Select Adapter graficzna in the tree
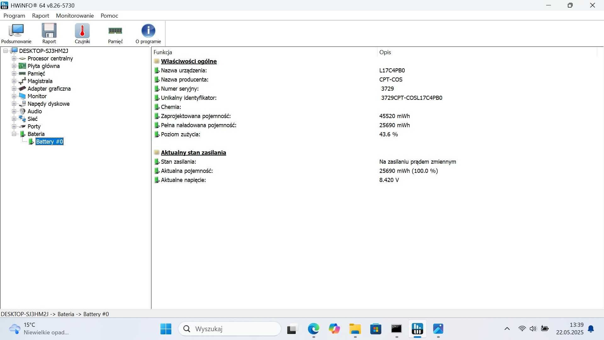Image resolution: width=604 pixels, height=340 pixels. pyautogui.click(x=49, y=88)
